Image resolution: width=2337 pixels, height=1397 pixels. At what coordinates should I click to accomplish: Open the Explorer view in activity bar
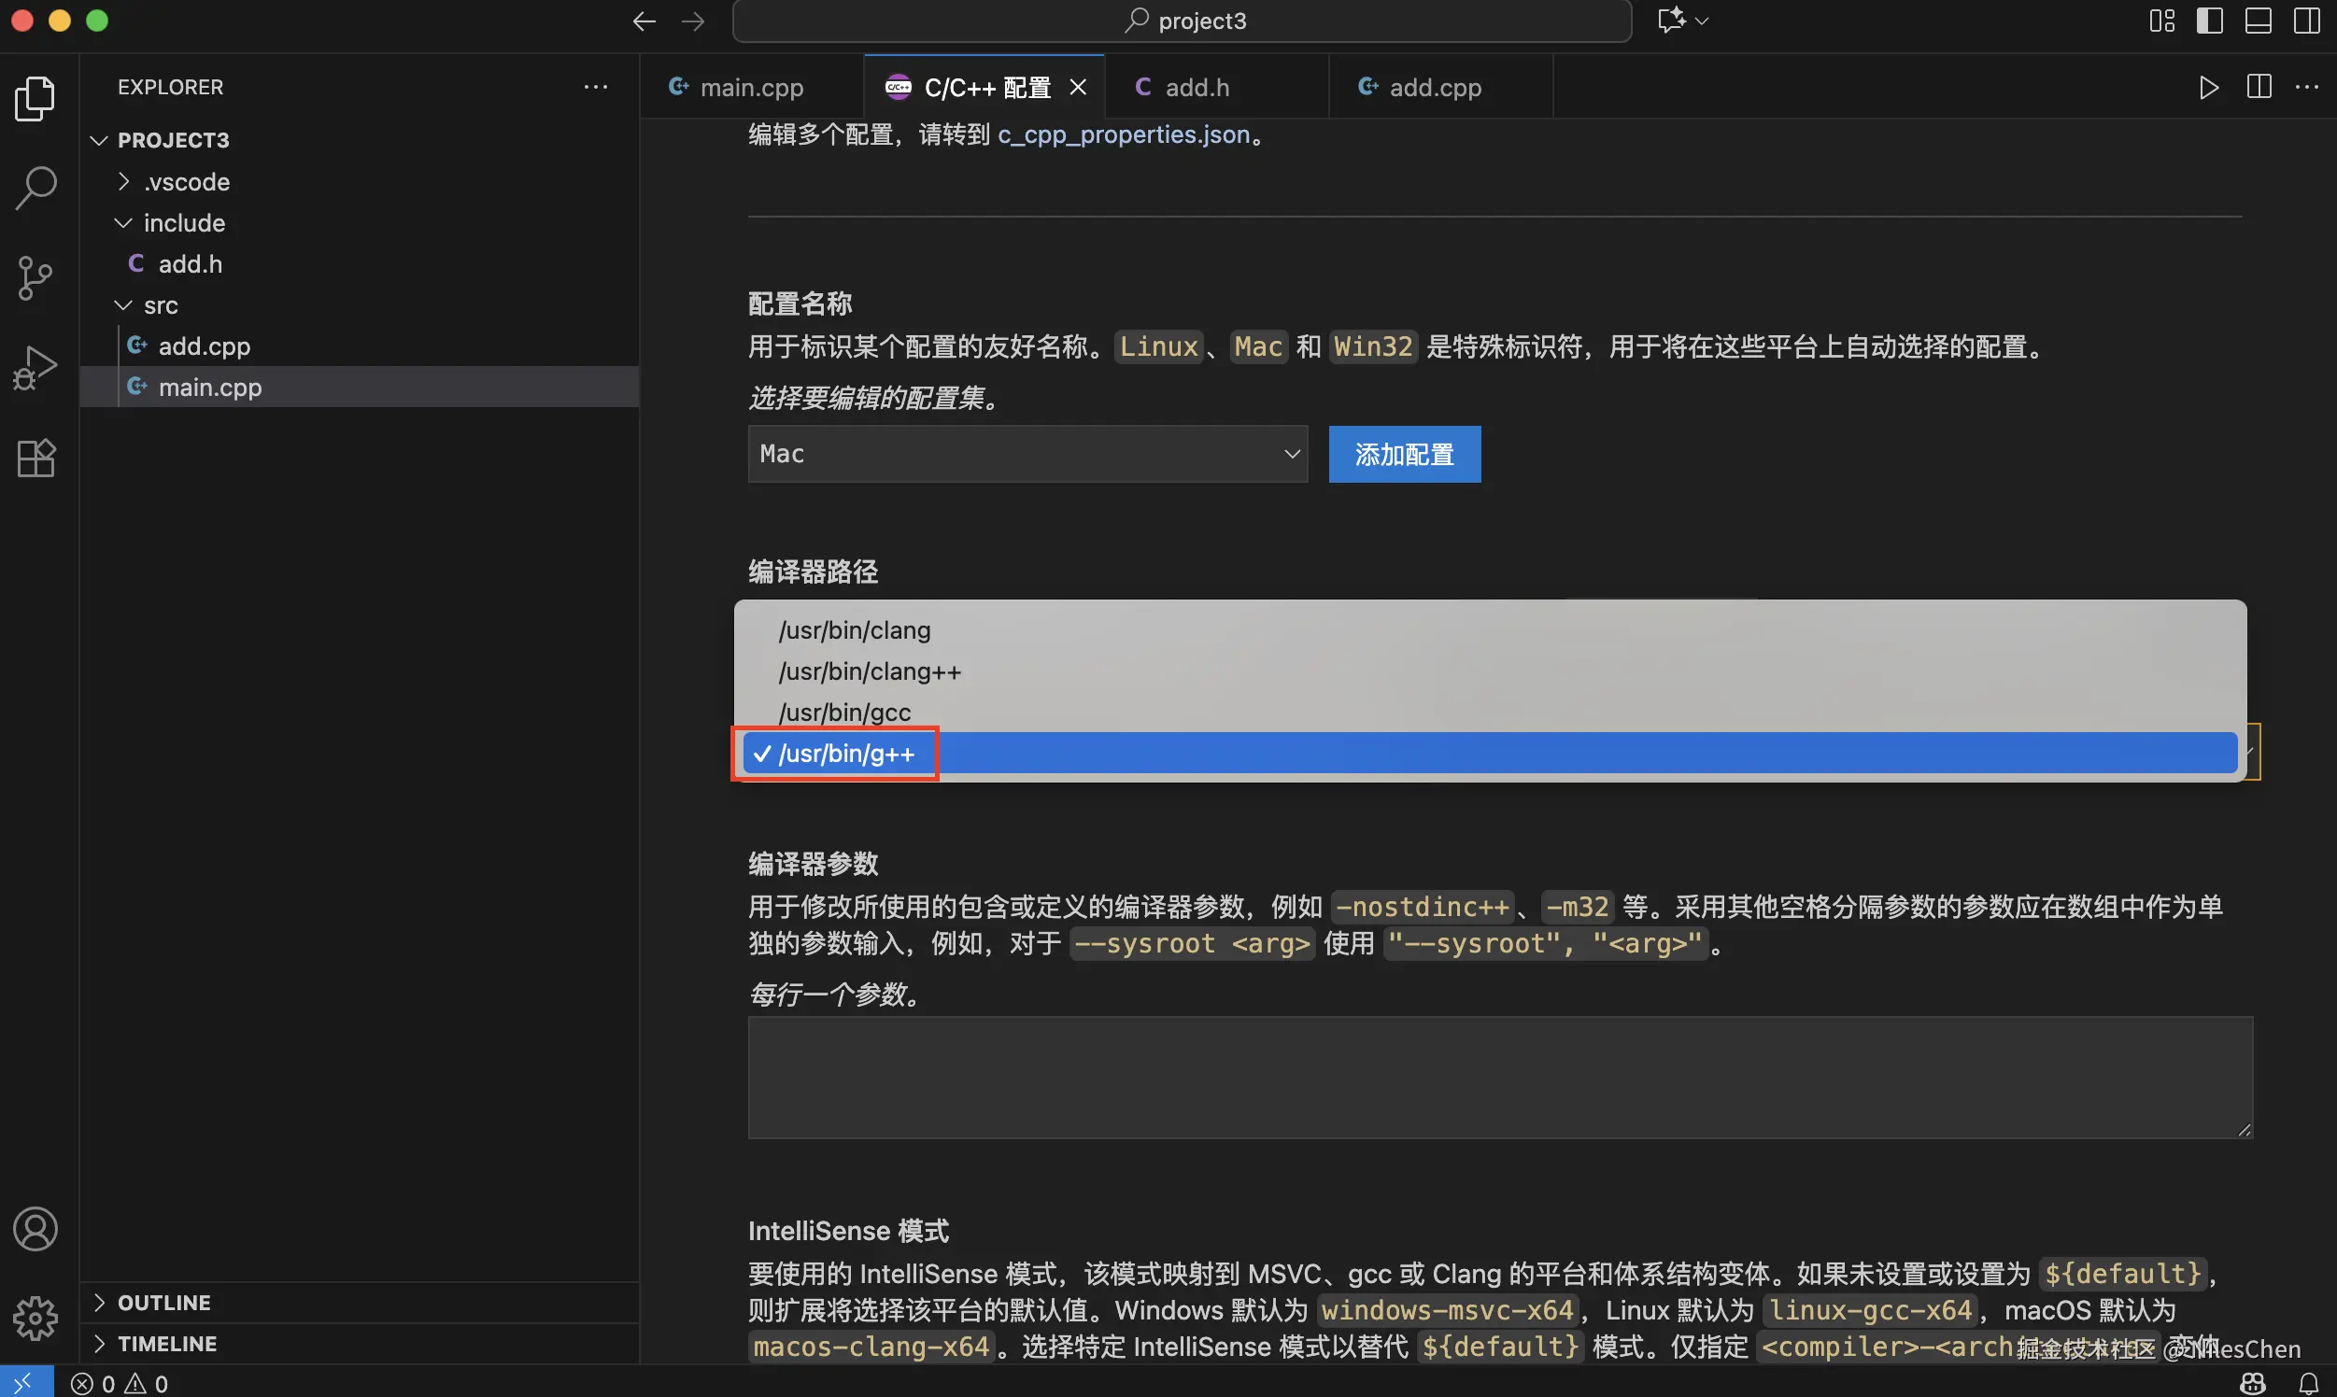point(35,98)
